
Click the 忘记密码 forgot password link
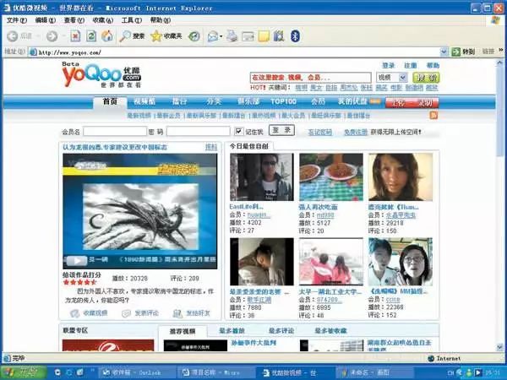320,133
